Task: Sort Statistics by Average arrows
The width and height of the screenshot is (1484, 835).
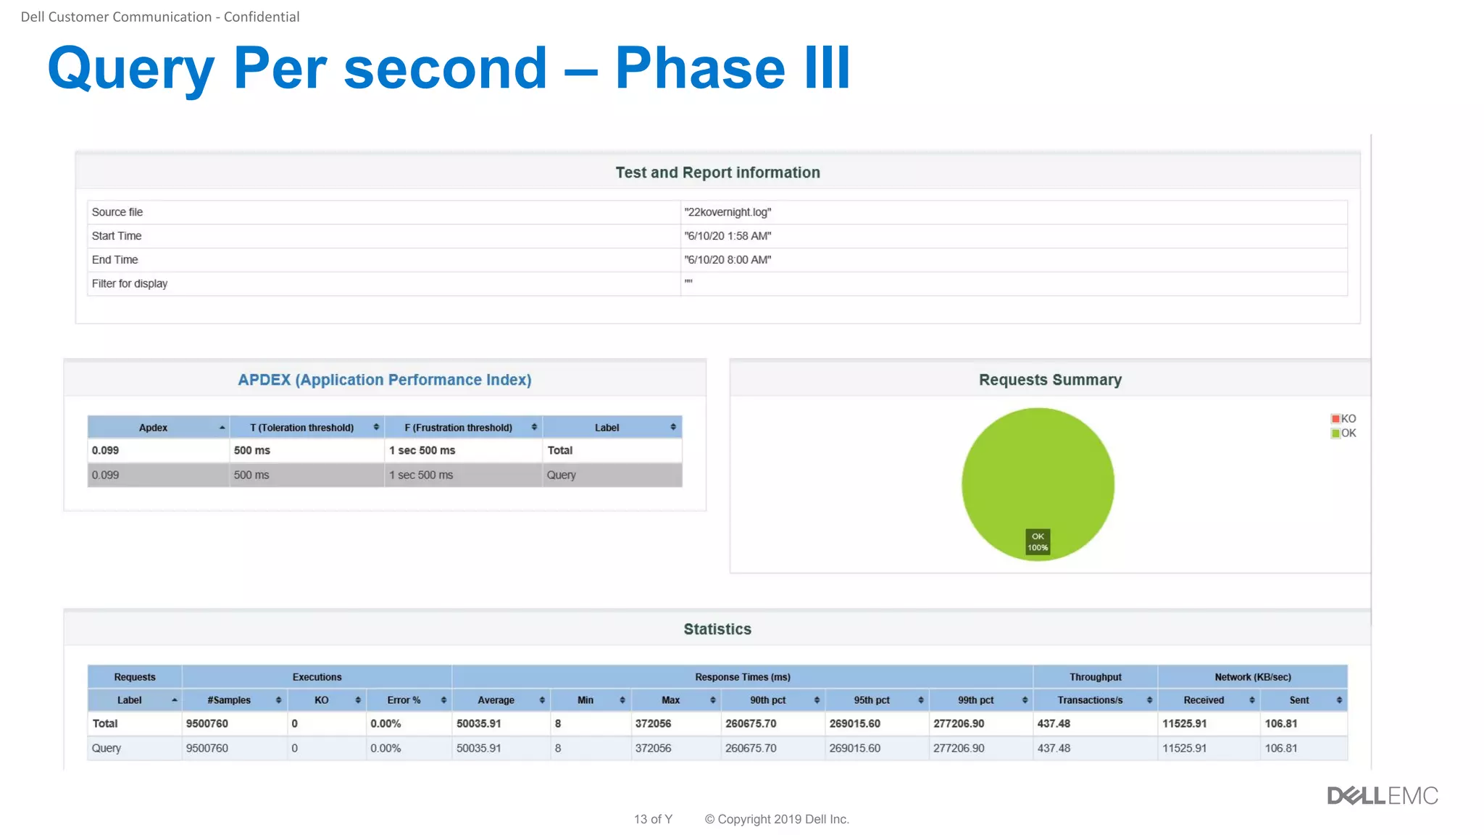Action: point(542,700)
